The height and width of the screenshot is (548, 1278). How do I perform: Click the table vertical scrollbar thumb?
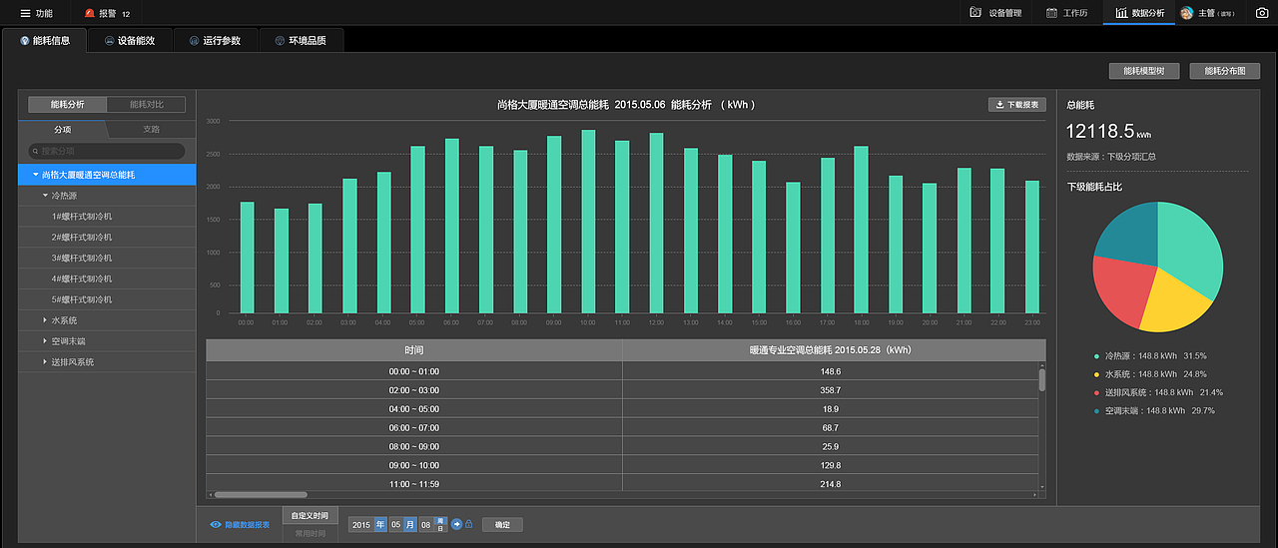[x=1042, y=379]
